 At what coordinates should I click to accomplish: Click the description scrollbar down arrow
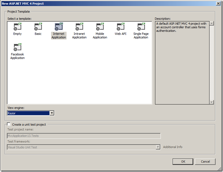212,102
